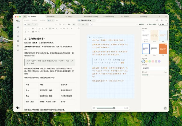Click the outline icon at preview pane edge
This screenshot has height=126, width=182.
click(79, 28)
